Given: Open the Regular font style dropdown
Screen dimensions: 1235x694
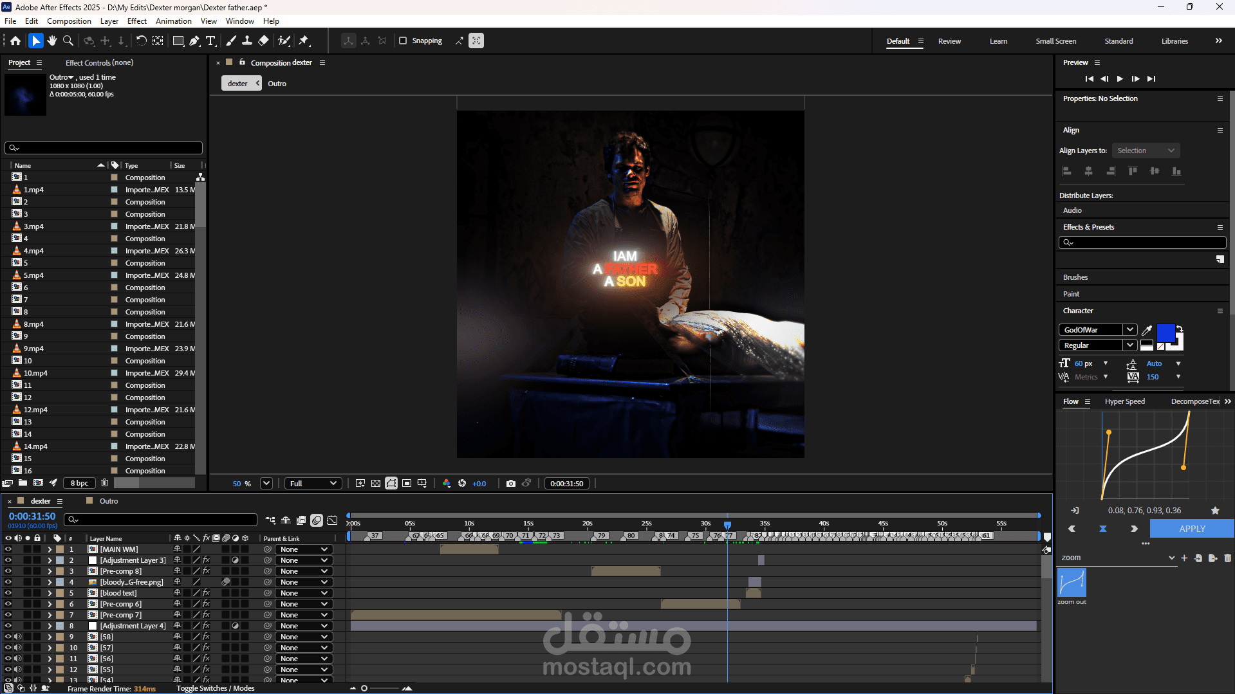Looking at the screenshot, I should [1129, 345].
